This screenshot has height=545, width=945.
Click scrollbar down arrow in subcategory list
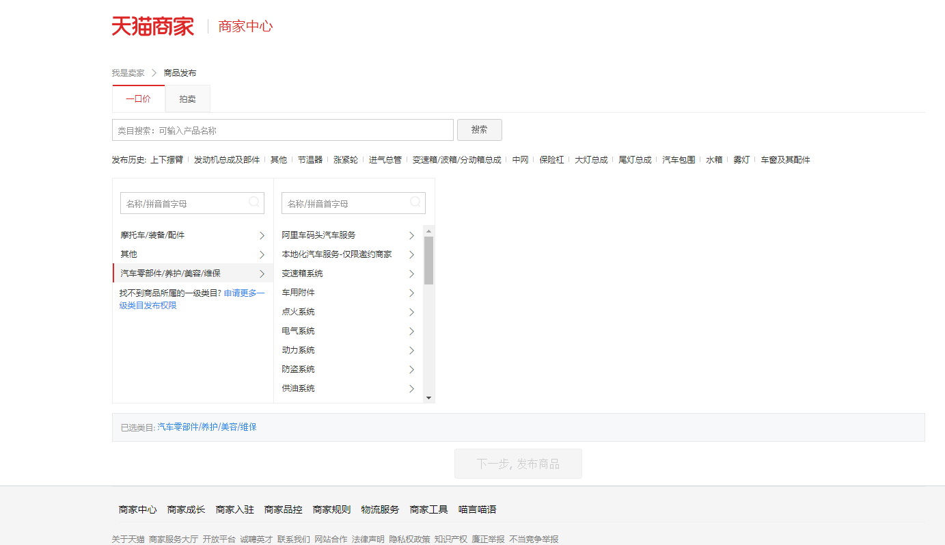428,398
